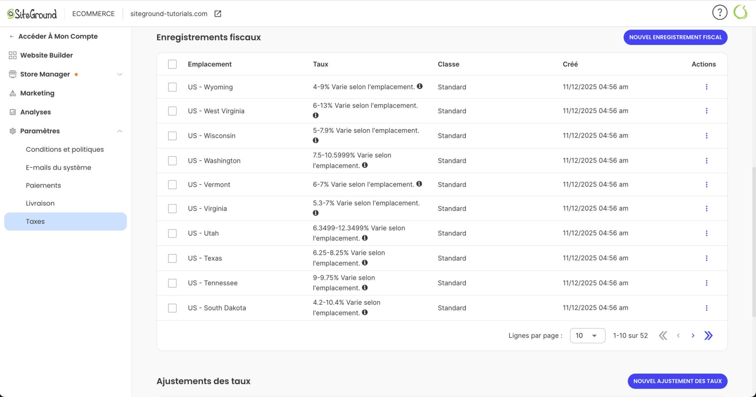Go to the next page of tax records
This screenshot has width=756, height=397.
[693, 335]
